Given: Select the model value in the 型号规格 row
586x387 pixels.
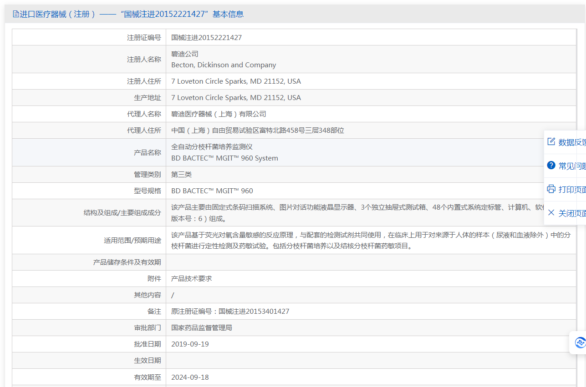Looking at the screenshot, I should 212,191.
